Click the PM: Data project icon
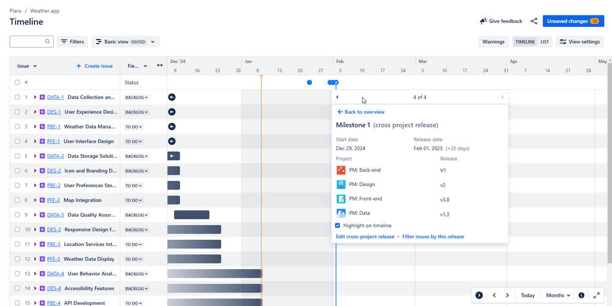Viewport: 612px width, 306px height. click(341, 213)
